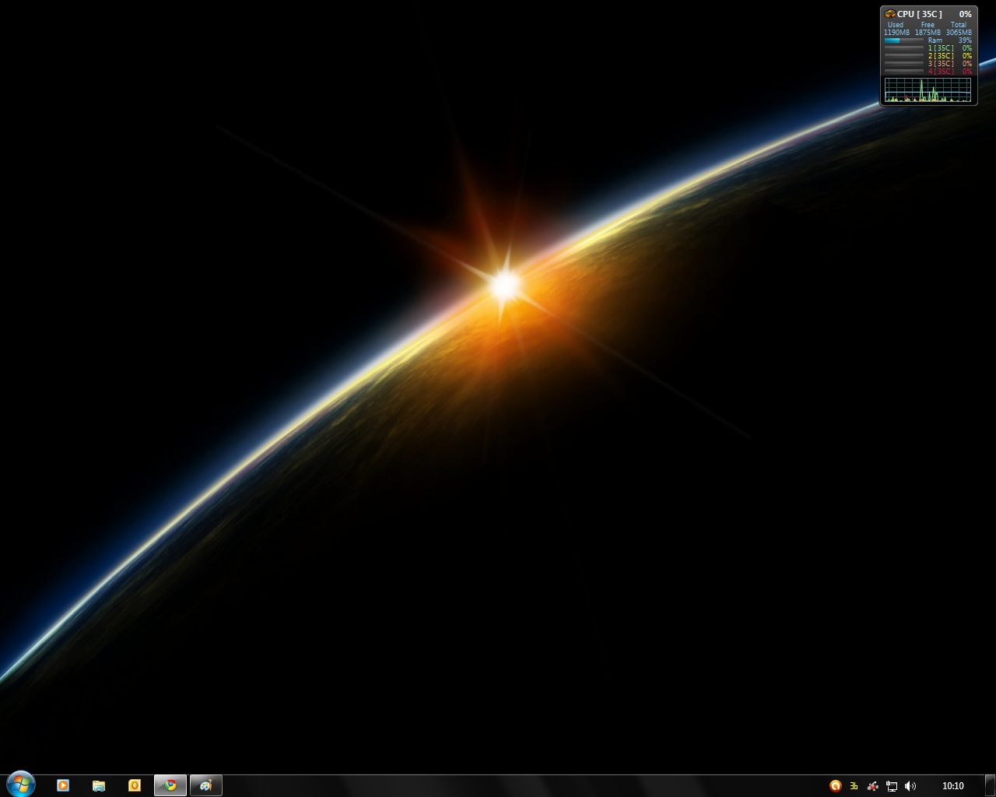Click the core "1 [ 35C ]" reading
Screen dimensions: 996x797
[x=941, y=48]
